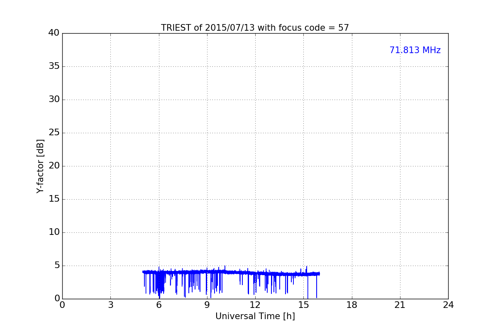Image resolution: width=498 pixels, height=332 pixels.
Task: Click the 'Universal Time [h]' axis label
Action: point(255,316)
